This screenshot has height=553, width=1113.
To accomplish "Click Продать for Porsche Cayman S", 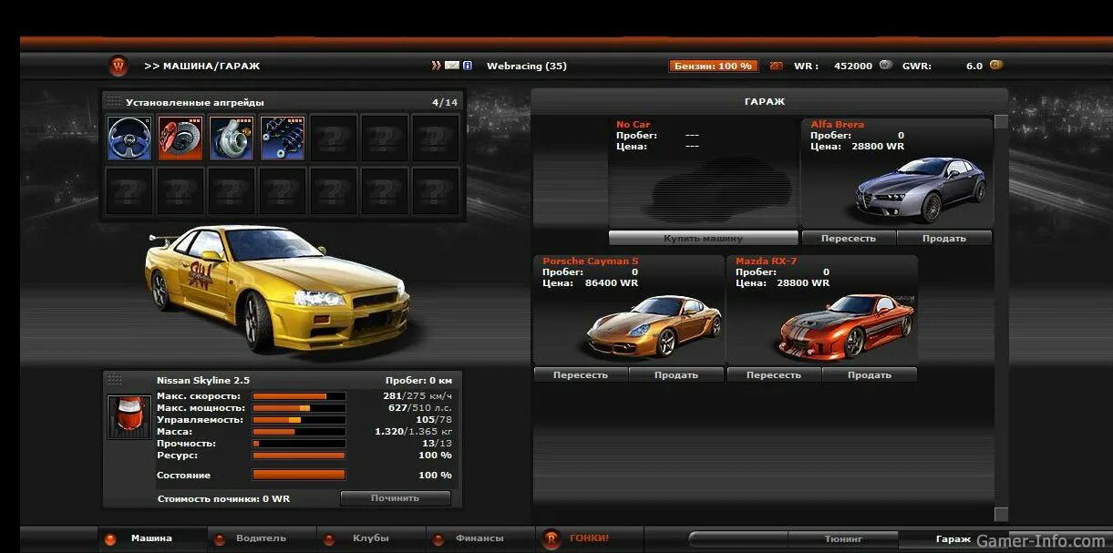I will click(x=676, y=374).
